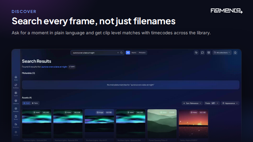
Task: Click the 18.9 MB size badge
Action: click(109, 113)
